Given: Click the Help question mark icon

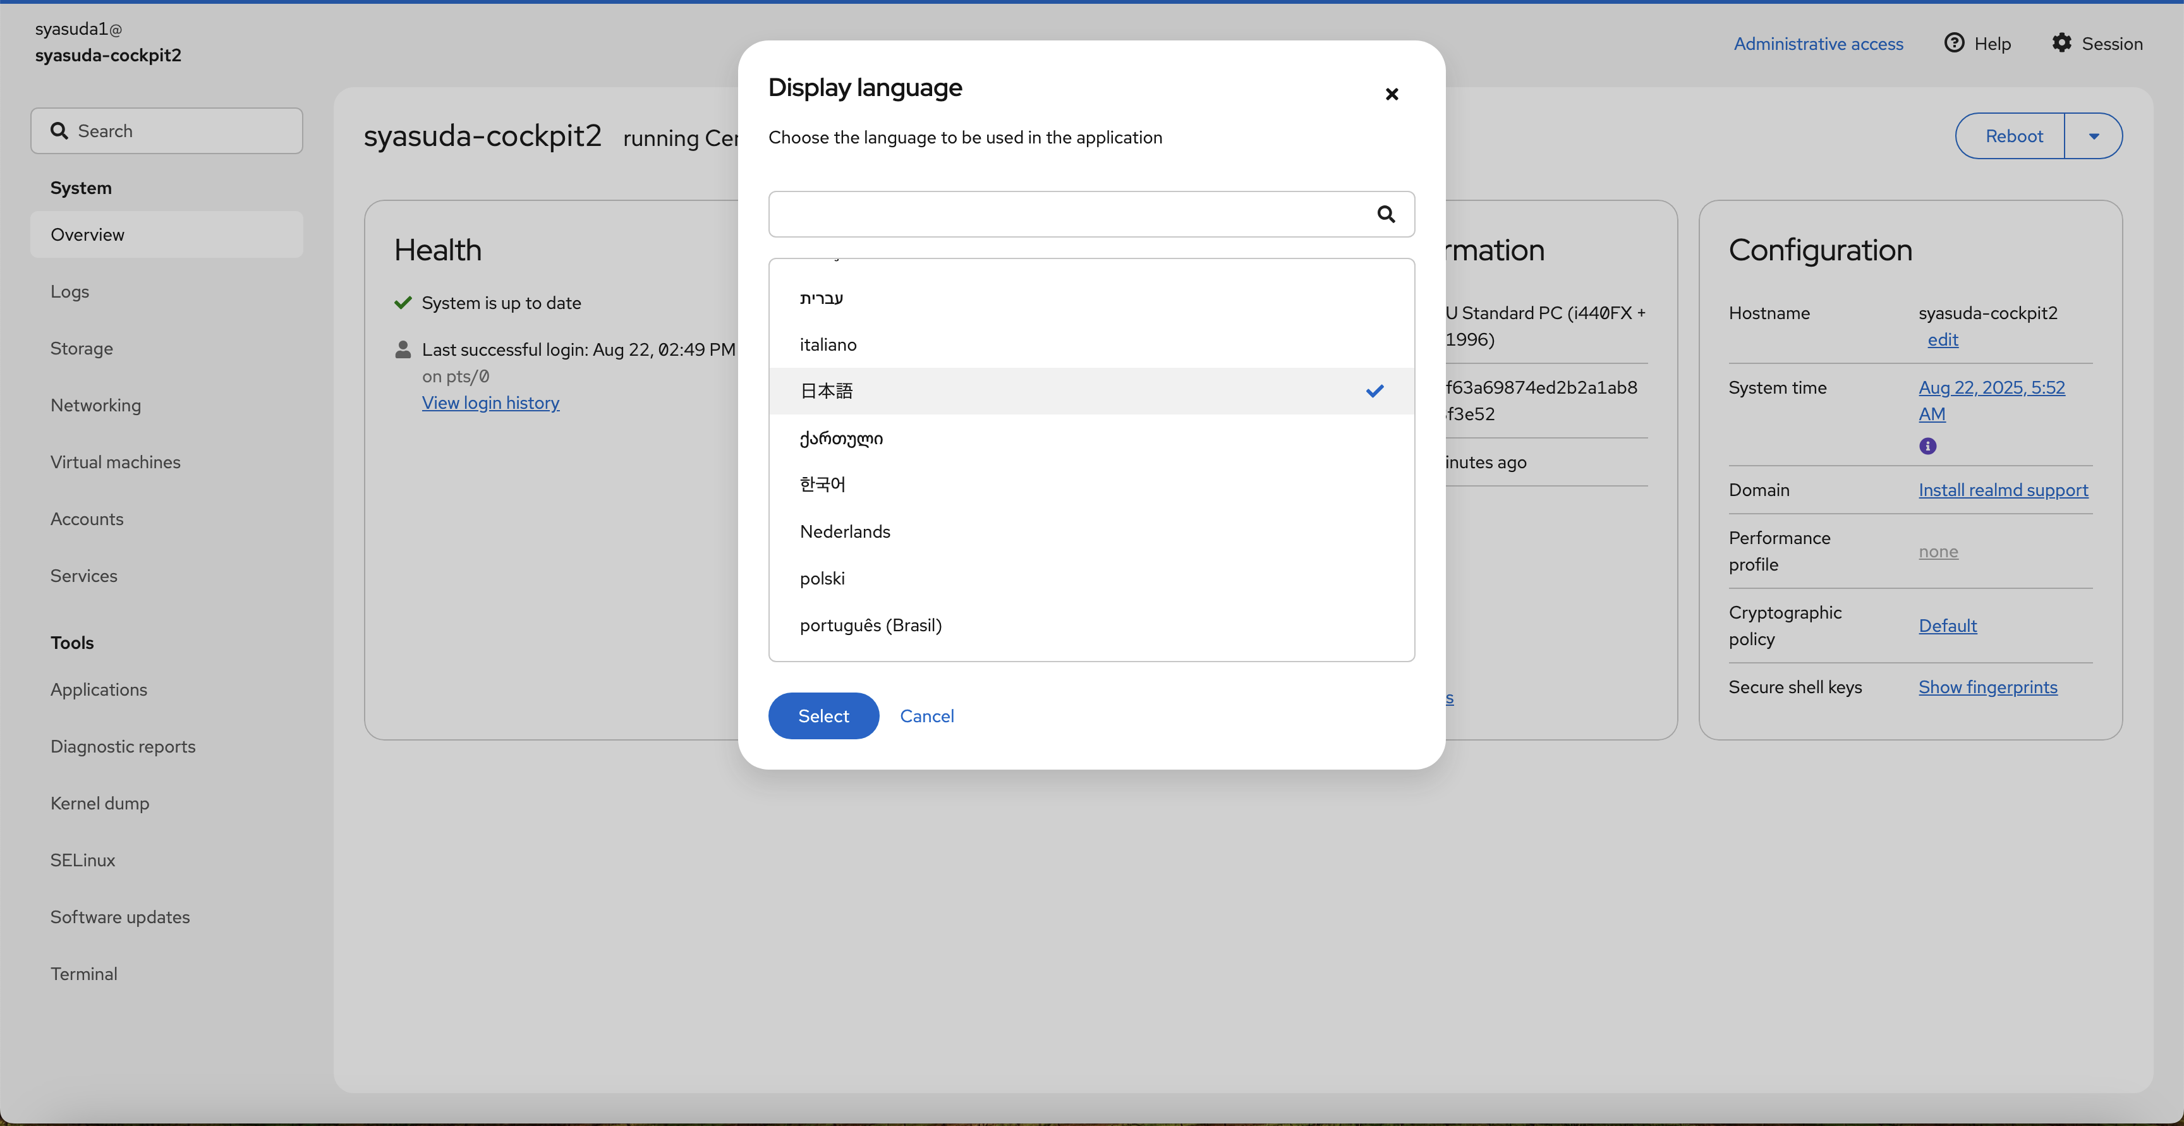Looking at the screenshot, I should pos(1953,43).
